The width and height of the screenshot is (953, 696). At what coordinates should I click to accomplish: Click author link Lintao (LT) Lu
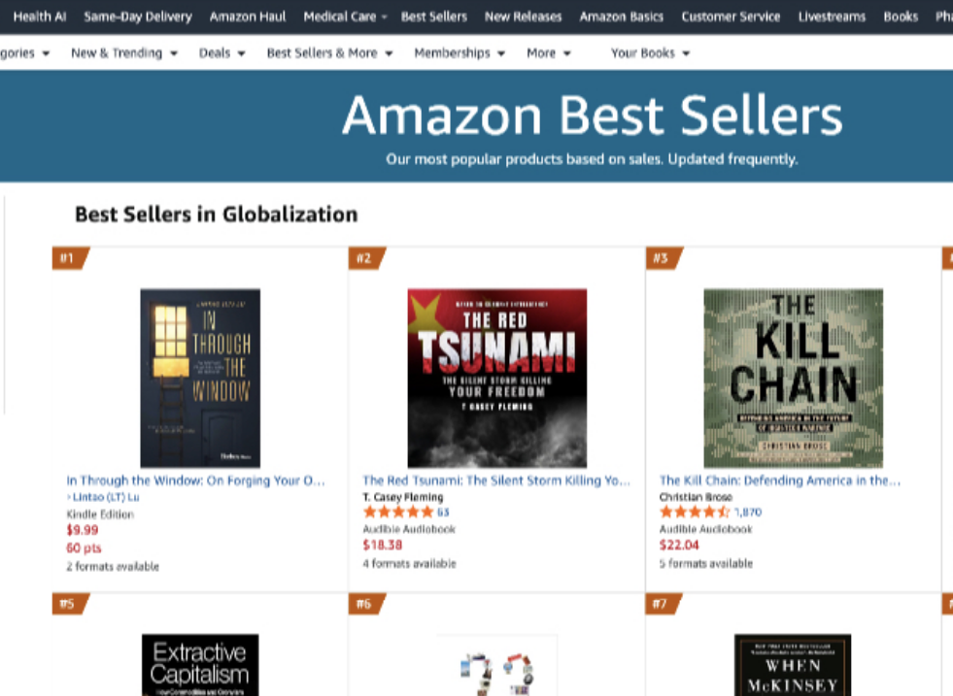(x=105, y=497)
